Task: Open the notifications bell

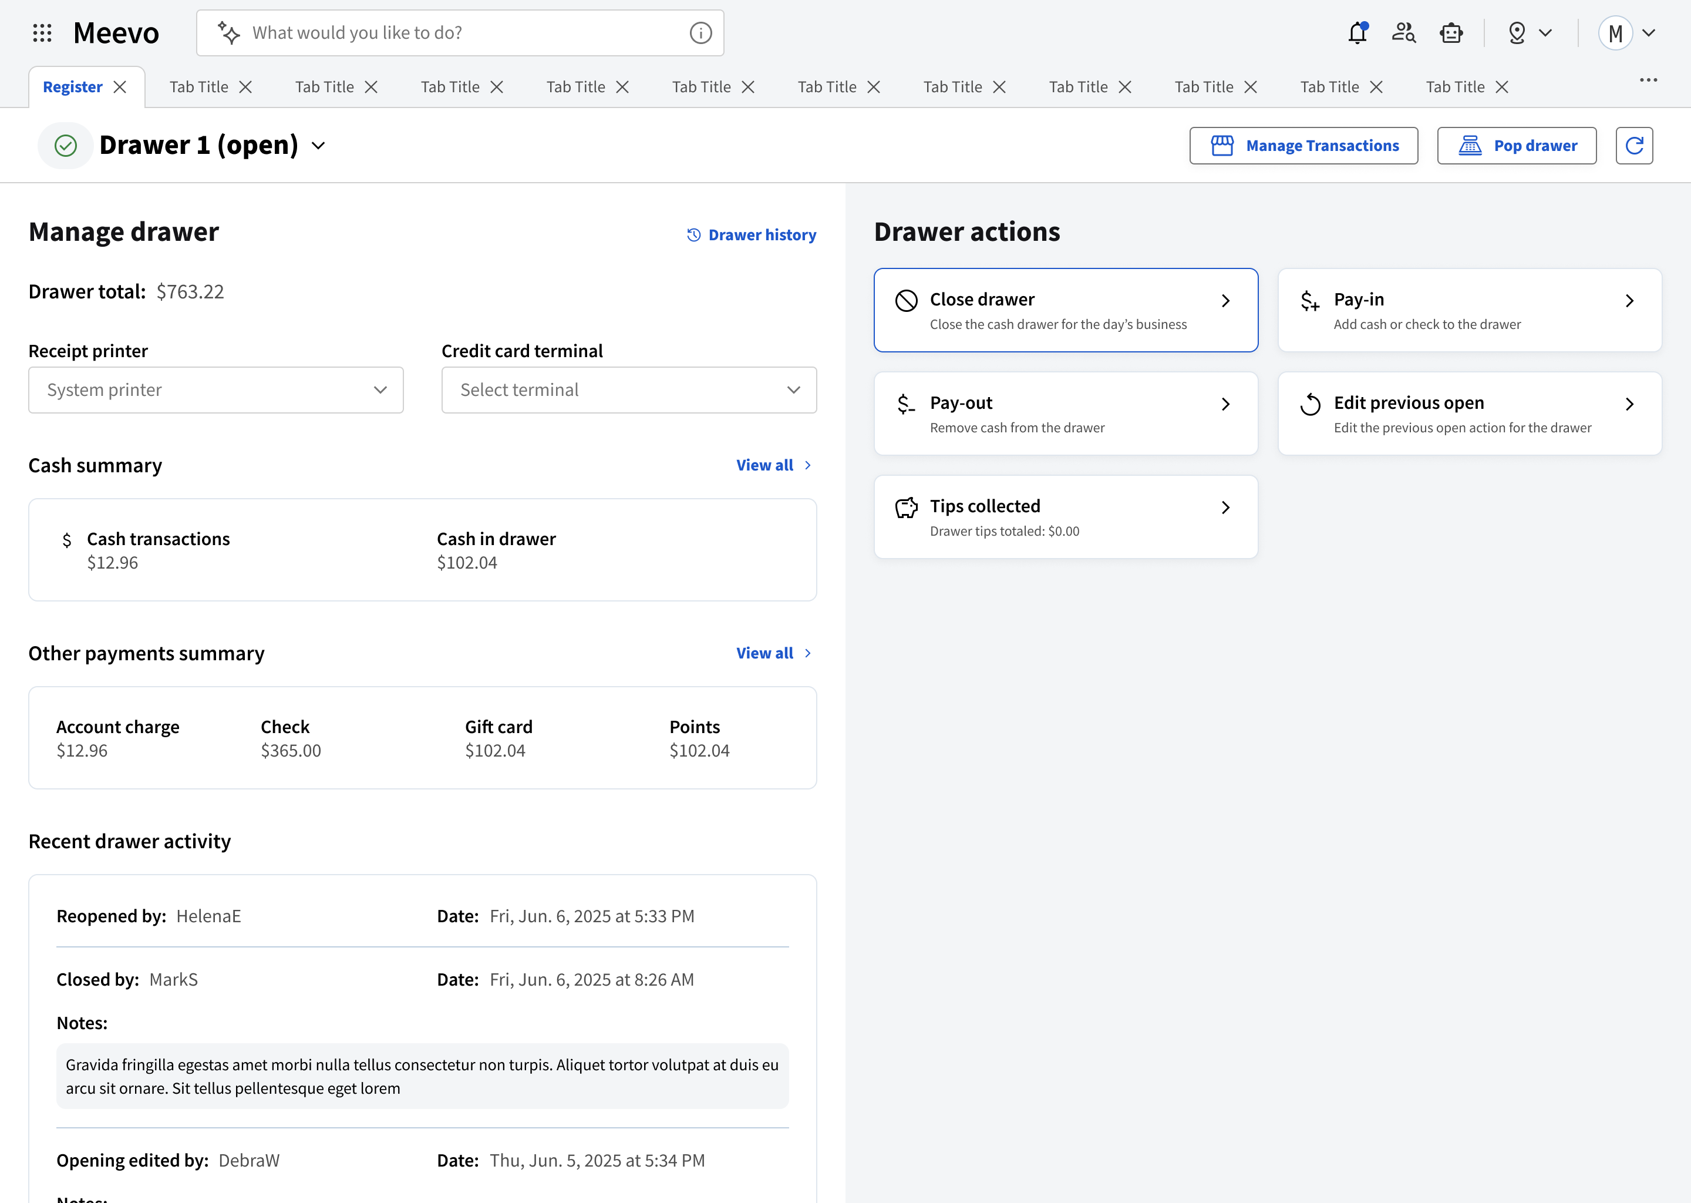Action: 1357,32
